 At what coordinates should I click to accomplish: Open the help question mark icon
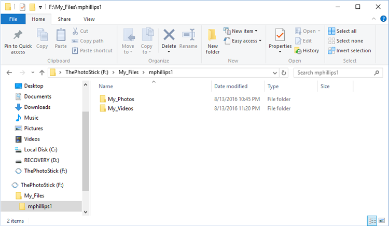383,19
